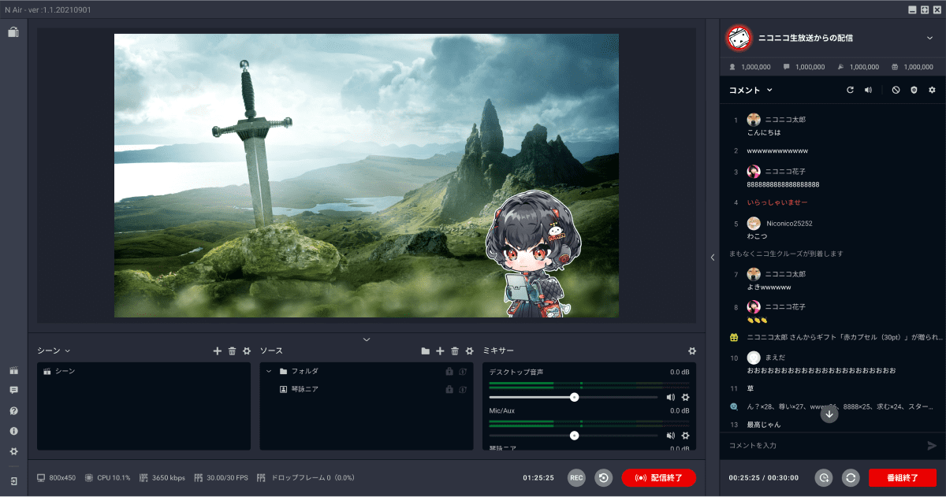Collapse the comment side panel using its edge arrow
The width and height of the screenshot is (946, 497).
click(713, 257)
